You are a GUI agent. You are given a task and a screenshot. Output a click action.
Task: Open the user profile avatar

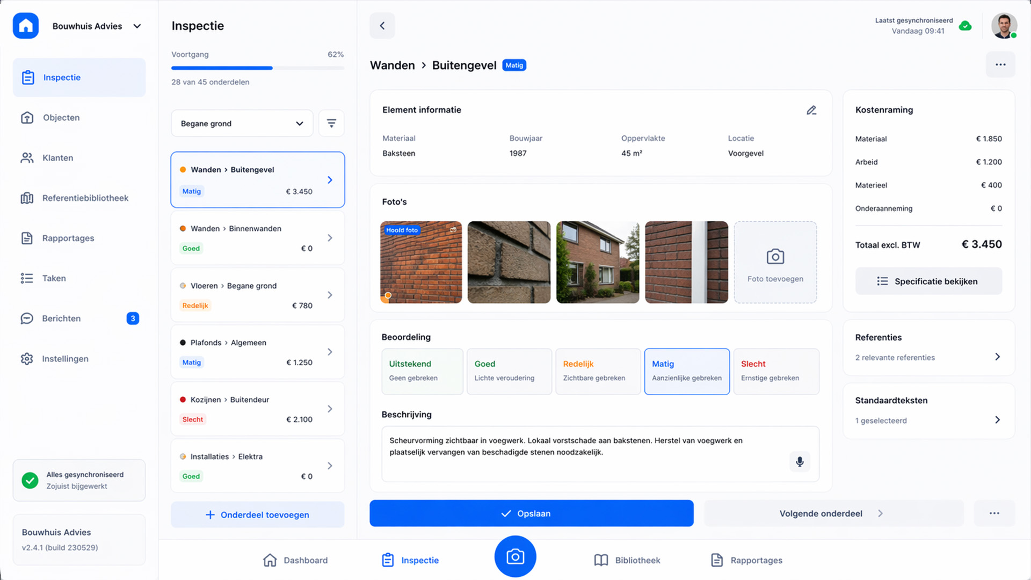(1004, 26)
